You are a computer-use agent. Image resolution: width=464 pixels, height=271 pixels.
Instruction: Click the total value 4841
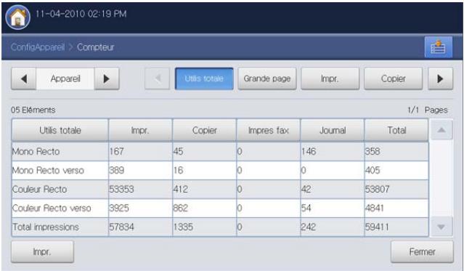point(375,209)
